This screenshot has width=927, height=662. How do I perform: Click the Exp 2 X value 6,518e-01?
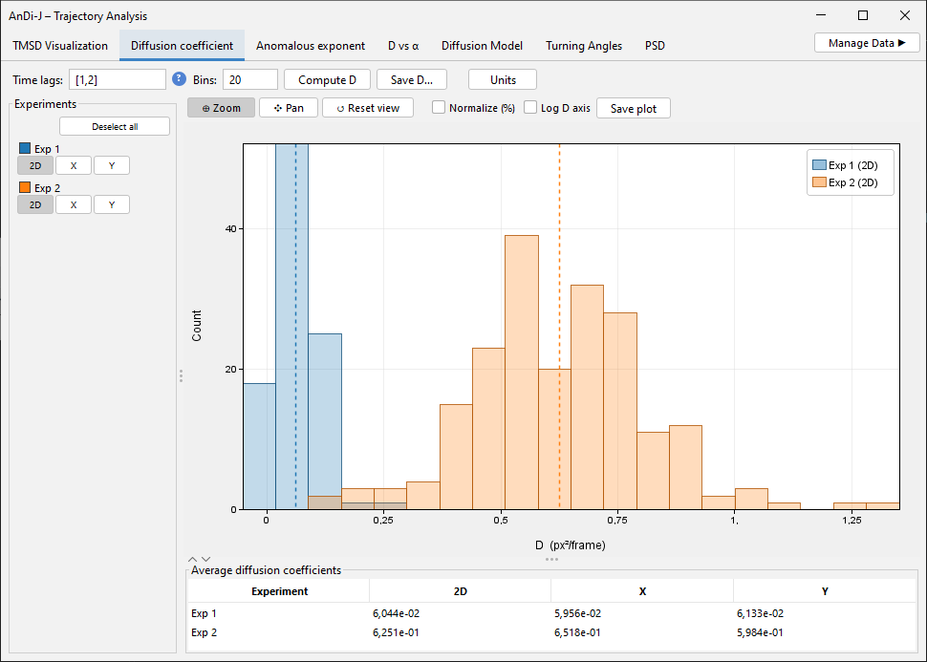[x=577, y=632]
